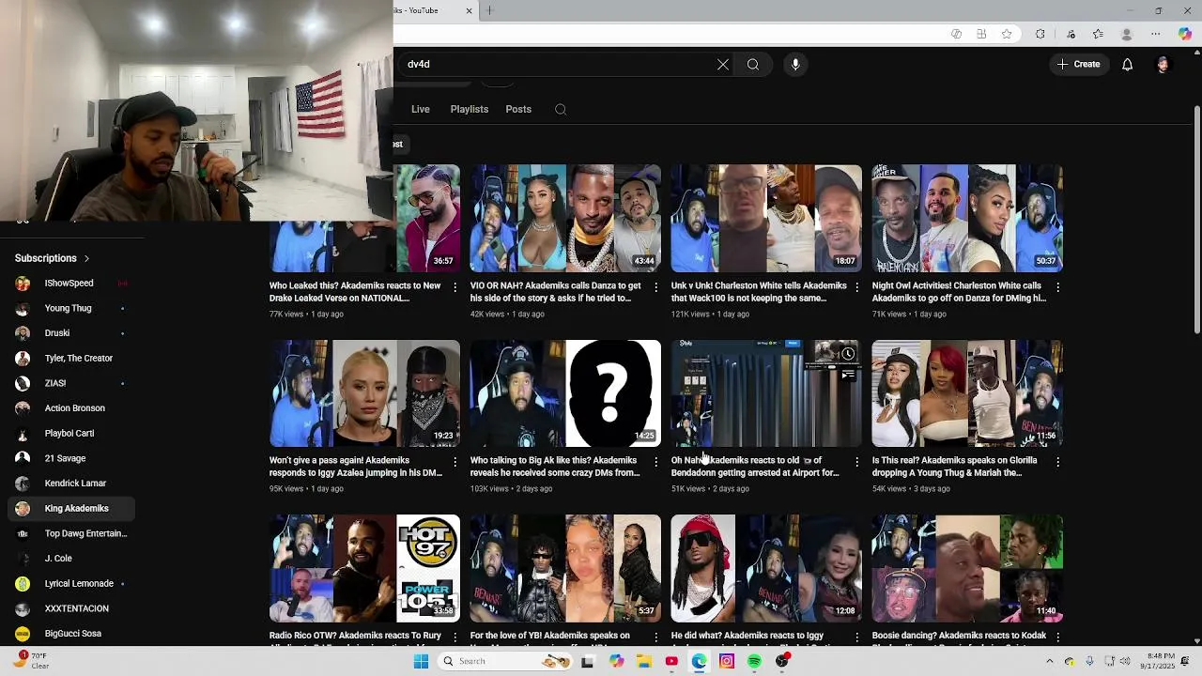Open the YouTube app taskbar icon
The width and height of the screenshot is (1202, 676).
671,661
